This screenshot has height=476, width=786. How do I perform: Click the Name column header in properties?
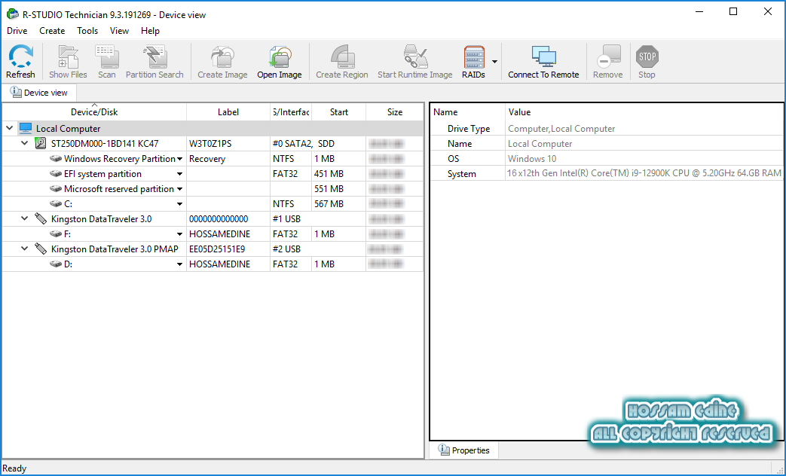(468, 112)
